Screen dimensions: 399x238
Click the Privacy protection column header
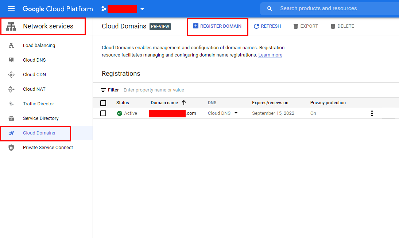[x=328, y=103]
